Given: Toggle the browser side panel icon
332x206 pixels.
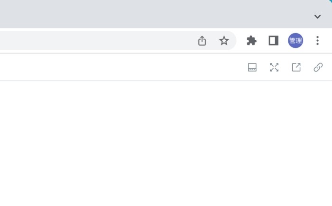Looking at the screenshot, I should (x=273, y=41).
